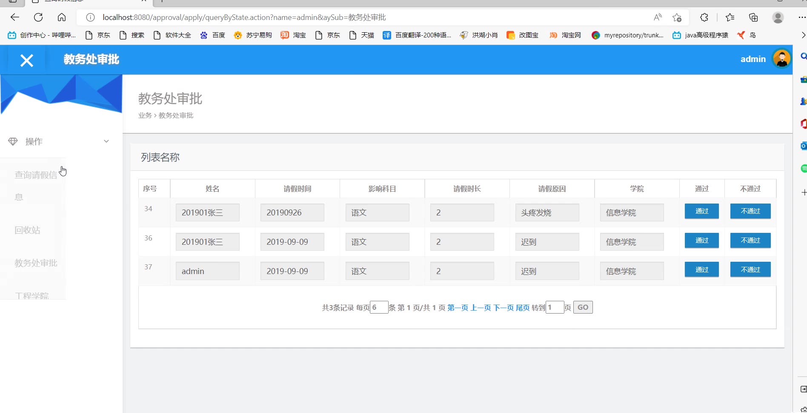View site information icon in address bar
Image resolution: width=807 pixels, height=413 pixels.
click(90, 17)
